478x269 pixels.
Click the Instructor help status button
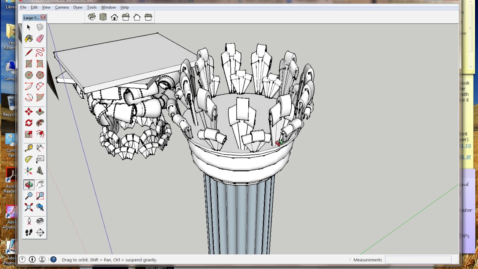(53, 260)
